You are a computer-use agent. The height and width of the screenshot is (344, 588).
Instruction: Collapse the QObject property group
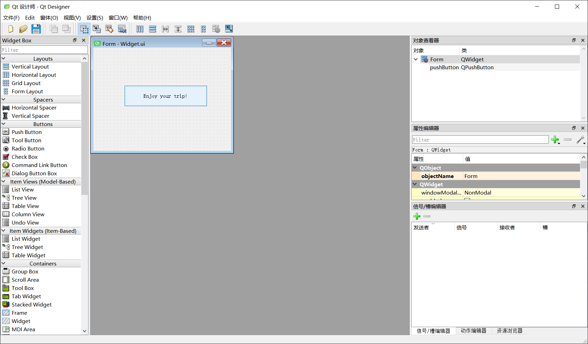415,168
